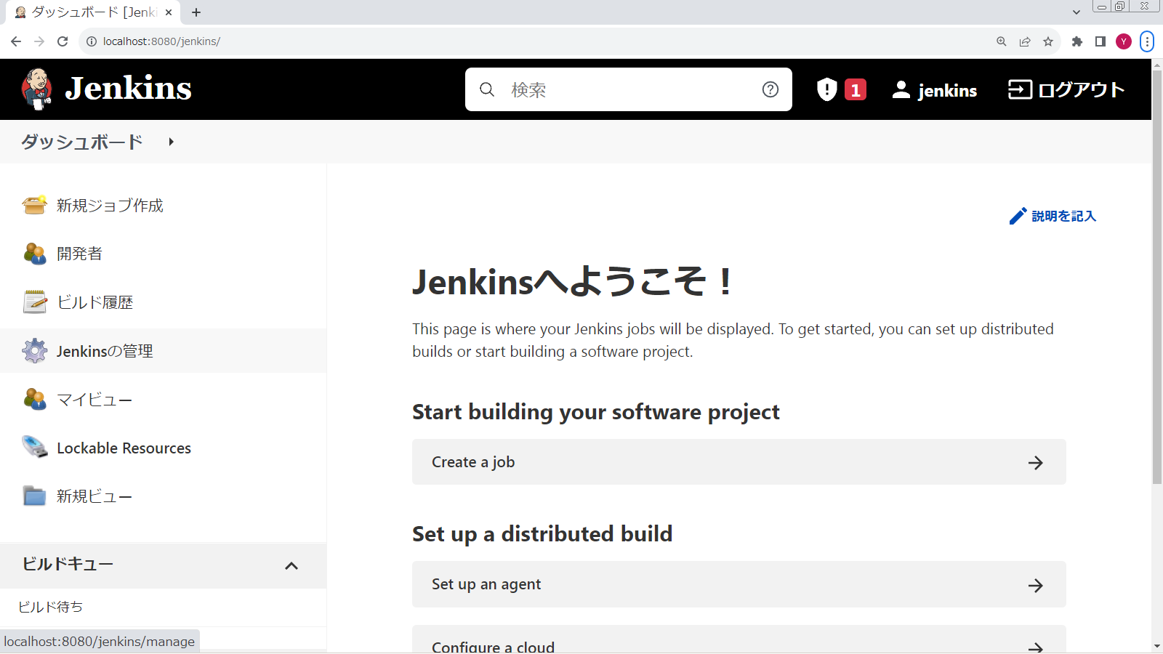The width and height of the screenshot is (1163, 654).
Task: Open the browser extensions puzzle icon
Action: pyautogui.click(x=1077, y=41)
